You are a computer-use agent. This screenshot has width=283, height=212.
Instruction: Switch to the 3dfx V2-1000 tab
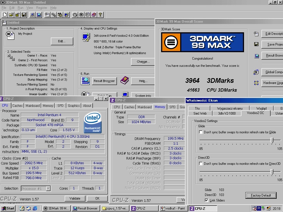click(x=227, y=113)
